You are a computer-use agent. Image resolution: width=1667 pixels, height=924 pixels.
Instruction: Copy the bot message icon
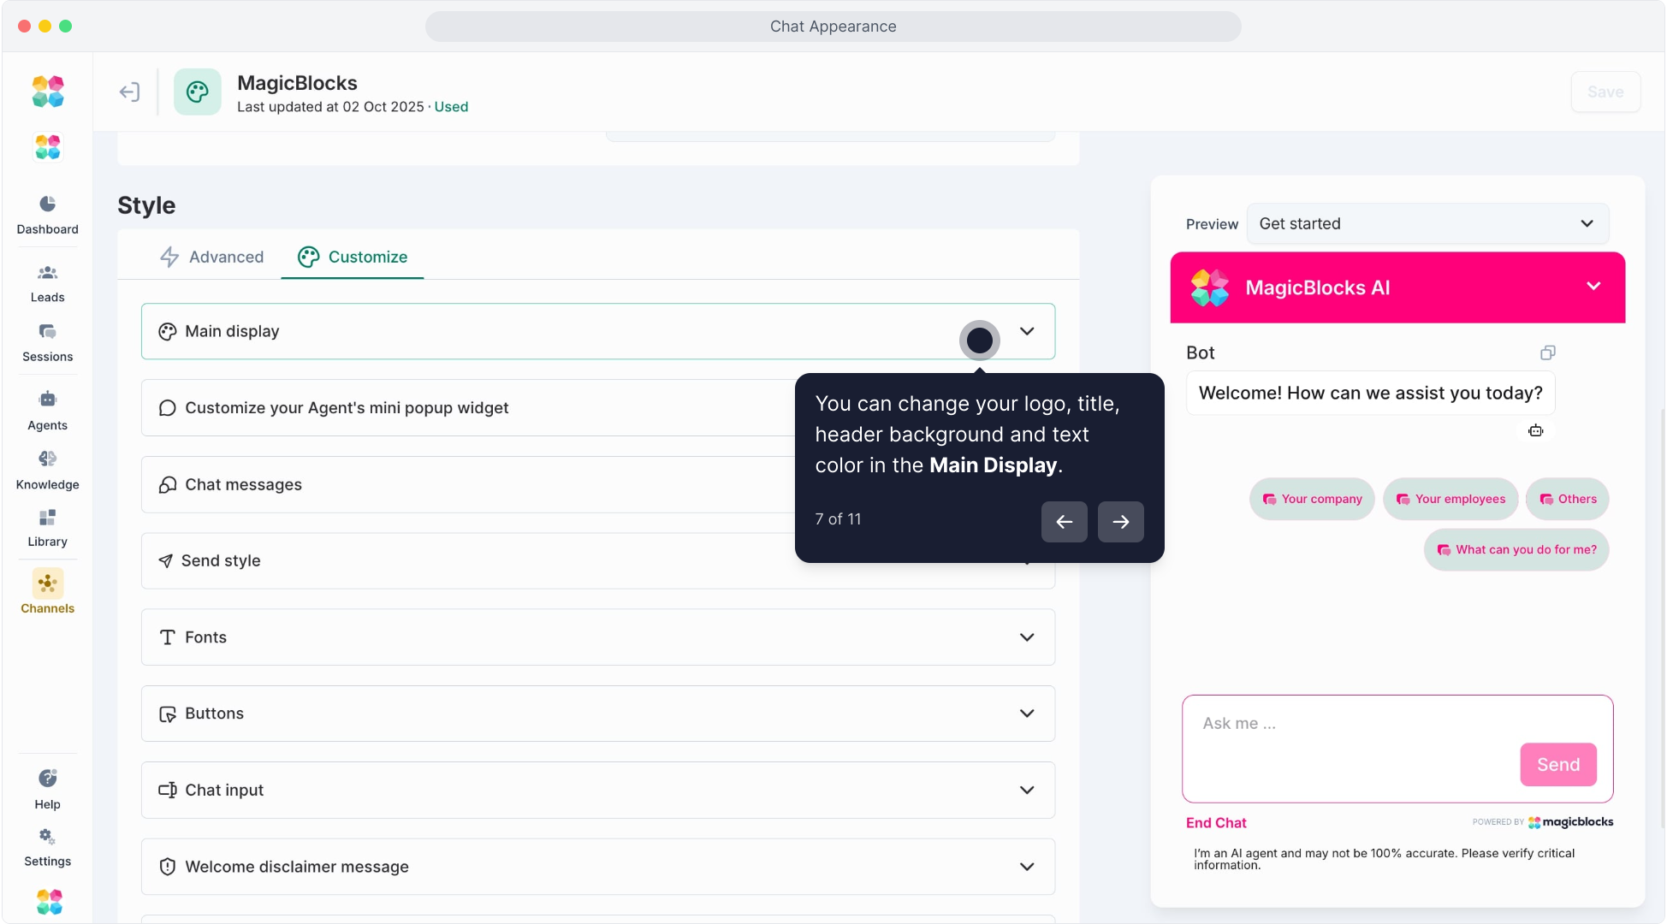pos(1547,352)
